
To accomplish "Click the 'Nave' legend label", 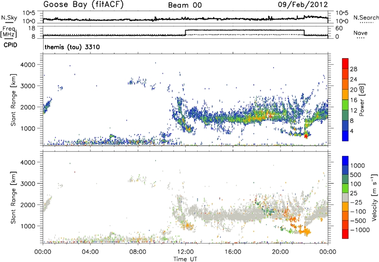I will pyautogui.click(x=361, y=33).
